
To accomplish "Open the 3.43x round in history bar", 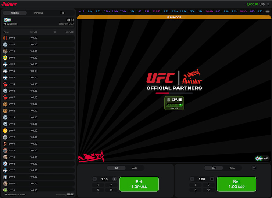I will (253, 11).
